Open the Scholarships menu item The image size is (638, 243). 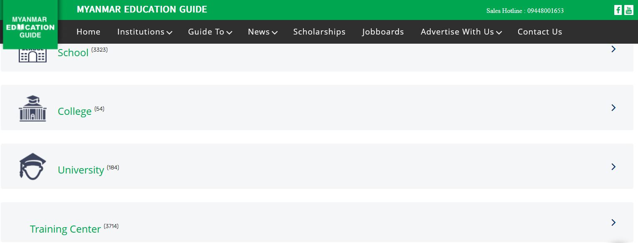pos(319,32)
